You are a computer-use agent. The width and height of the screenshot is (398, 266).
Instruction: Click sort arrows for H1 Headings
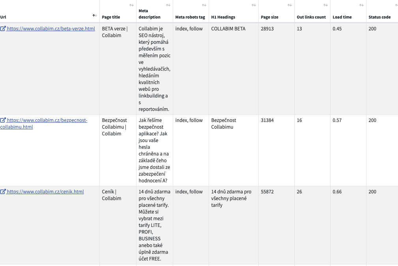(254, 6)
